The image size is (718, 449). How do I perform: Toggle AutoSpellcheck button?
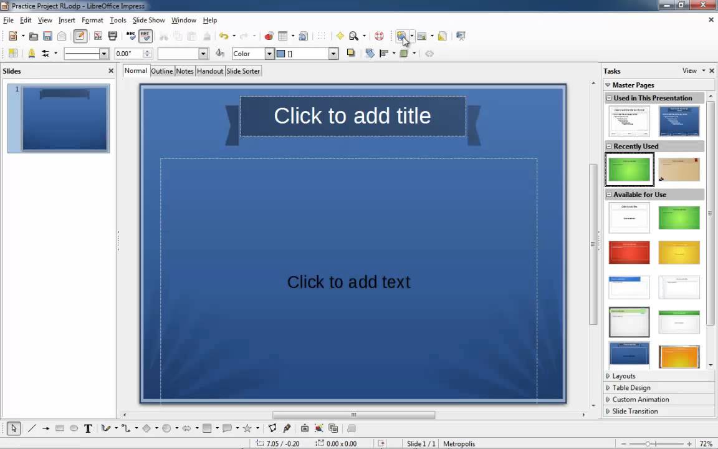(146, 36)
